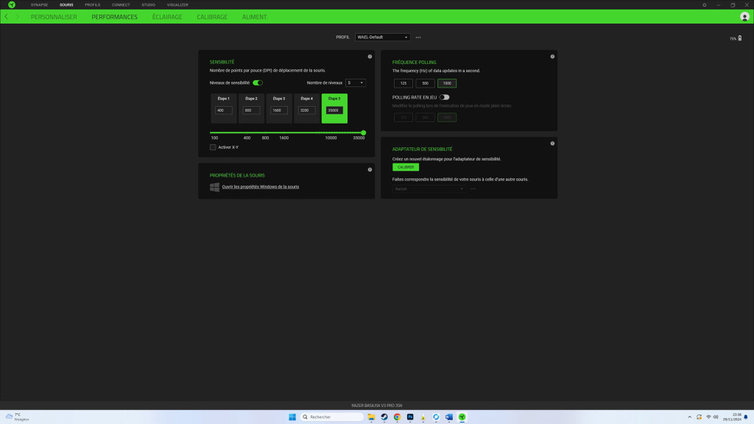Viewport: 754px width, 424px height.
Task: Open help icon for Sensibilité panel
Action: click(x=370, y=56)
